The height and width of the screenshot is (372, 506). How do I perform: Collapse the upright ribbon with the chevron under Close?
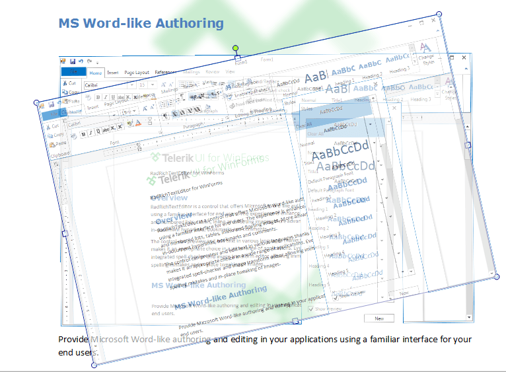(466, 69)
